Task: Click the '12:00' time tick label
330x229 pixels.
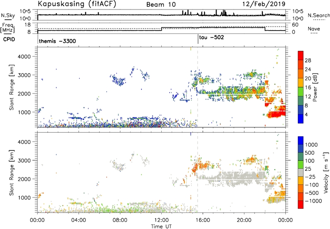Action: tap(161, 220)
